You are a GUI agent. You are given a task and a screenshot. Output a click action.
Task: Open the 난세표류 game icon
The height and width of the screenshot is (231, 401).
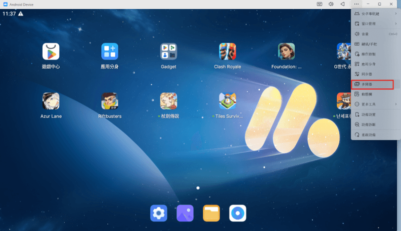click(x=344, y=101)
